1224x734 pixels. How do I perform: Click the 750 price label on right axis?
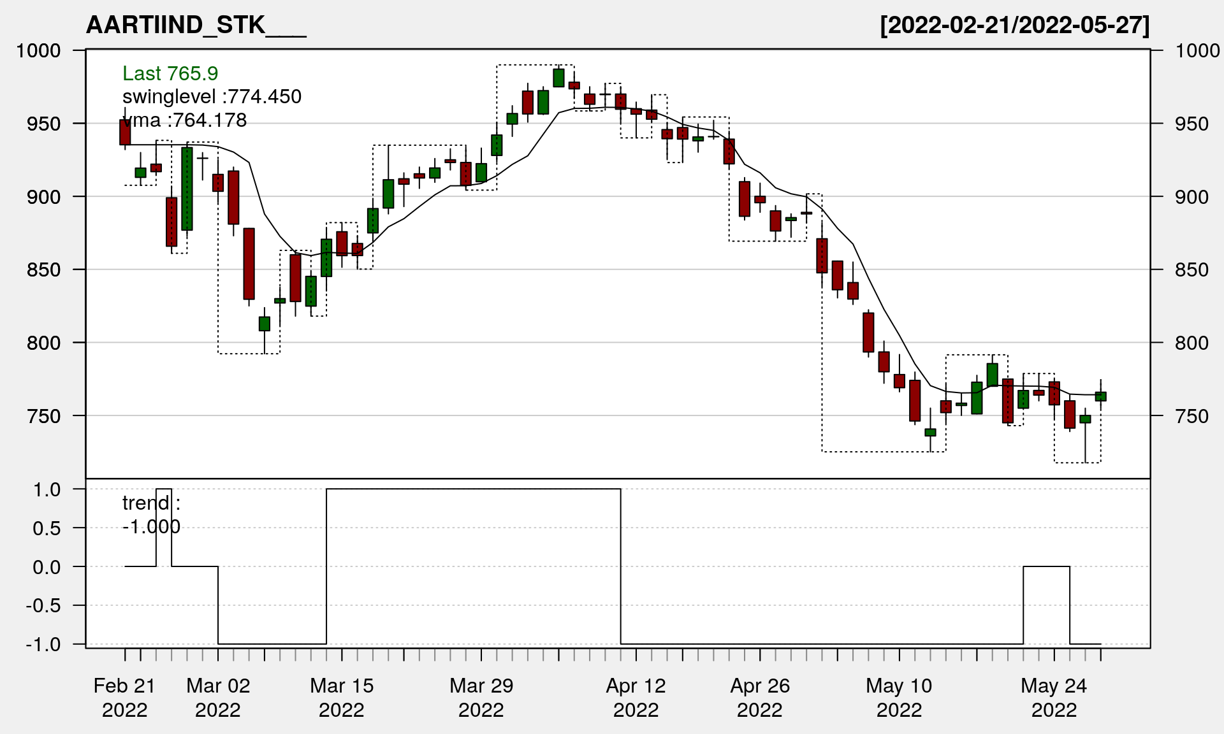(x=1191, y=417)
